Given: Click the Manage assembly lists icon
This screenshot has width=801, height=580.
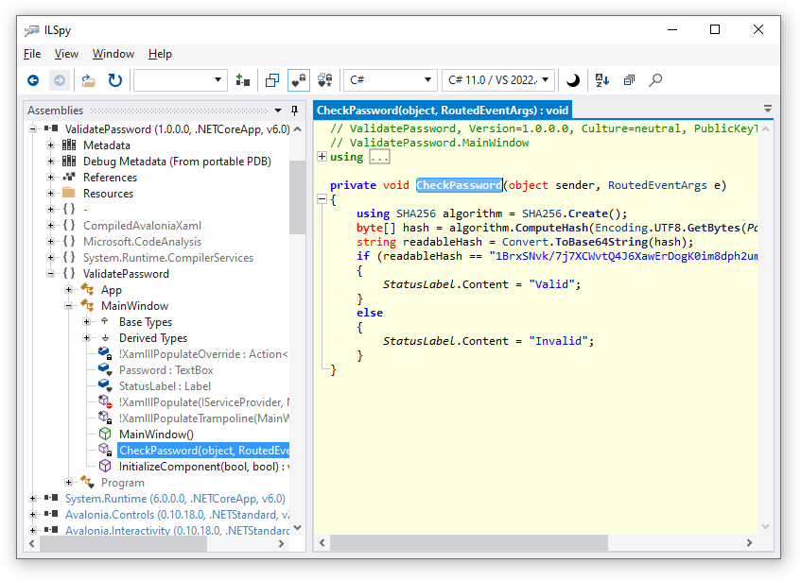Looking at the screenshot, I should [x=243, y=81].
